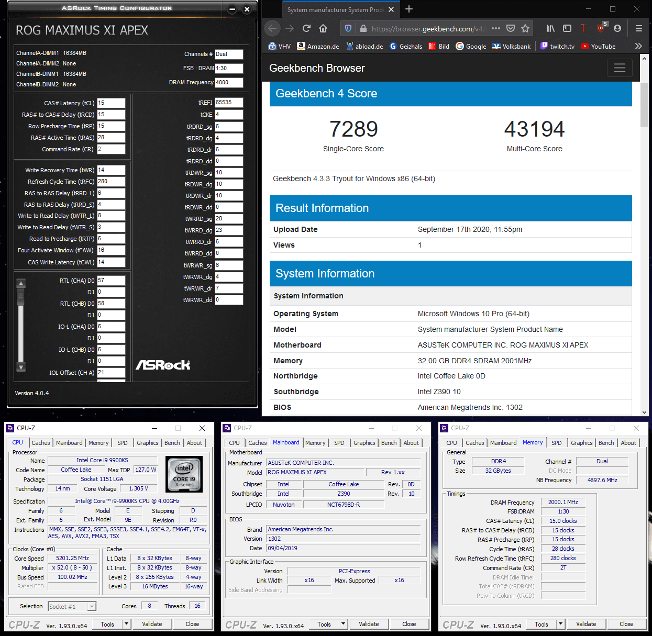Open Mainboard tab in Memory-tab CPU-Z window
The width and height of the screenshot is (652, 636).
[x=503, y=443]
